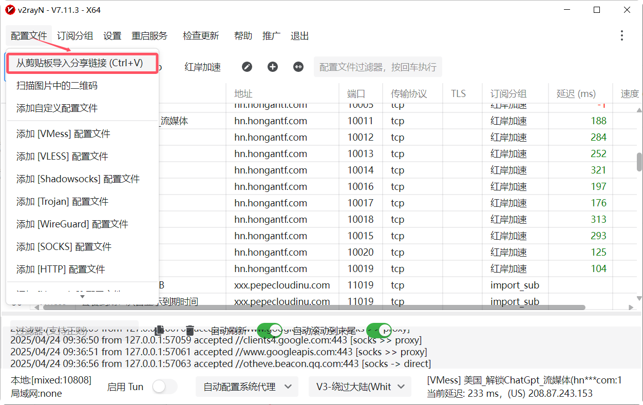
Task: Click the delay value 321
Action: (x=598, y=170)
